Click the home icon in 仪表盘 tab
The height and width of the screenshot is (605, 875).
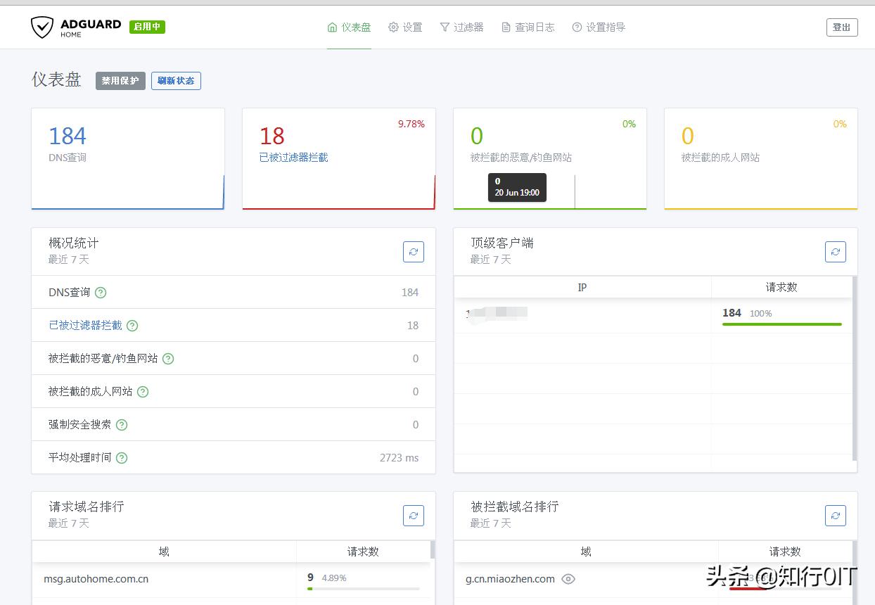(x=333, y=27)
